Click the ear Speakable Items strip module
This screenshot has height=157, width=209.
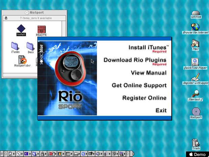point(114,154)
